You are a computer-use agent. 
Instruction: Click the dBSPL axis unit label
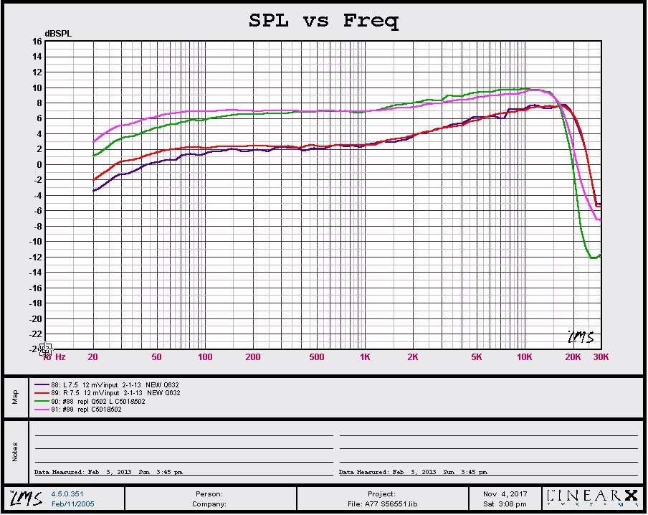point(57,33)
